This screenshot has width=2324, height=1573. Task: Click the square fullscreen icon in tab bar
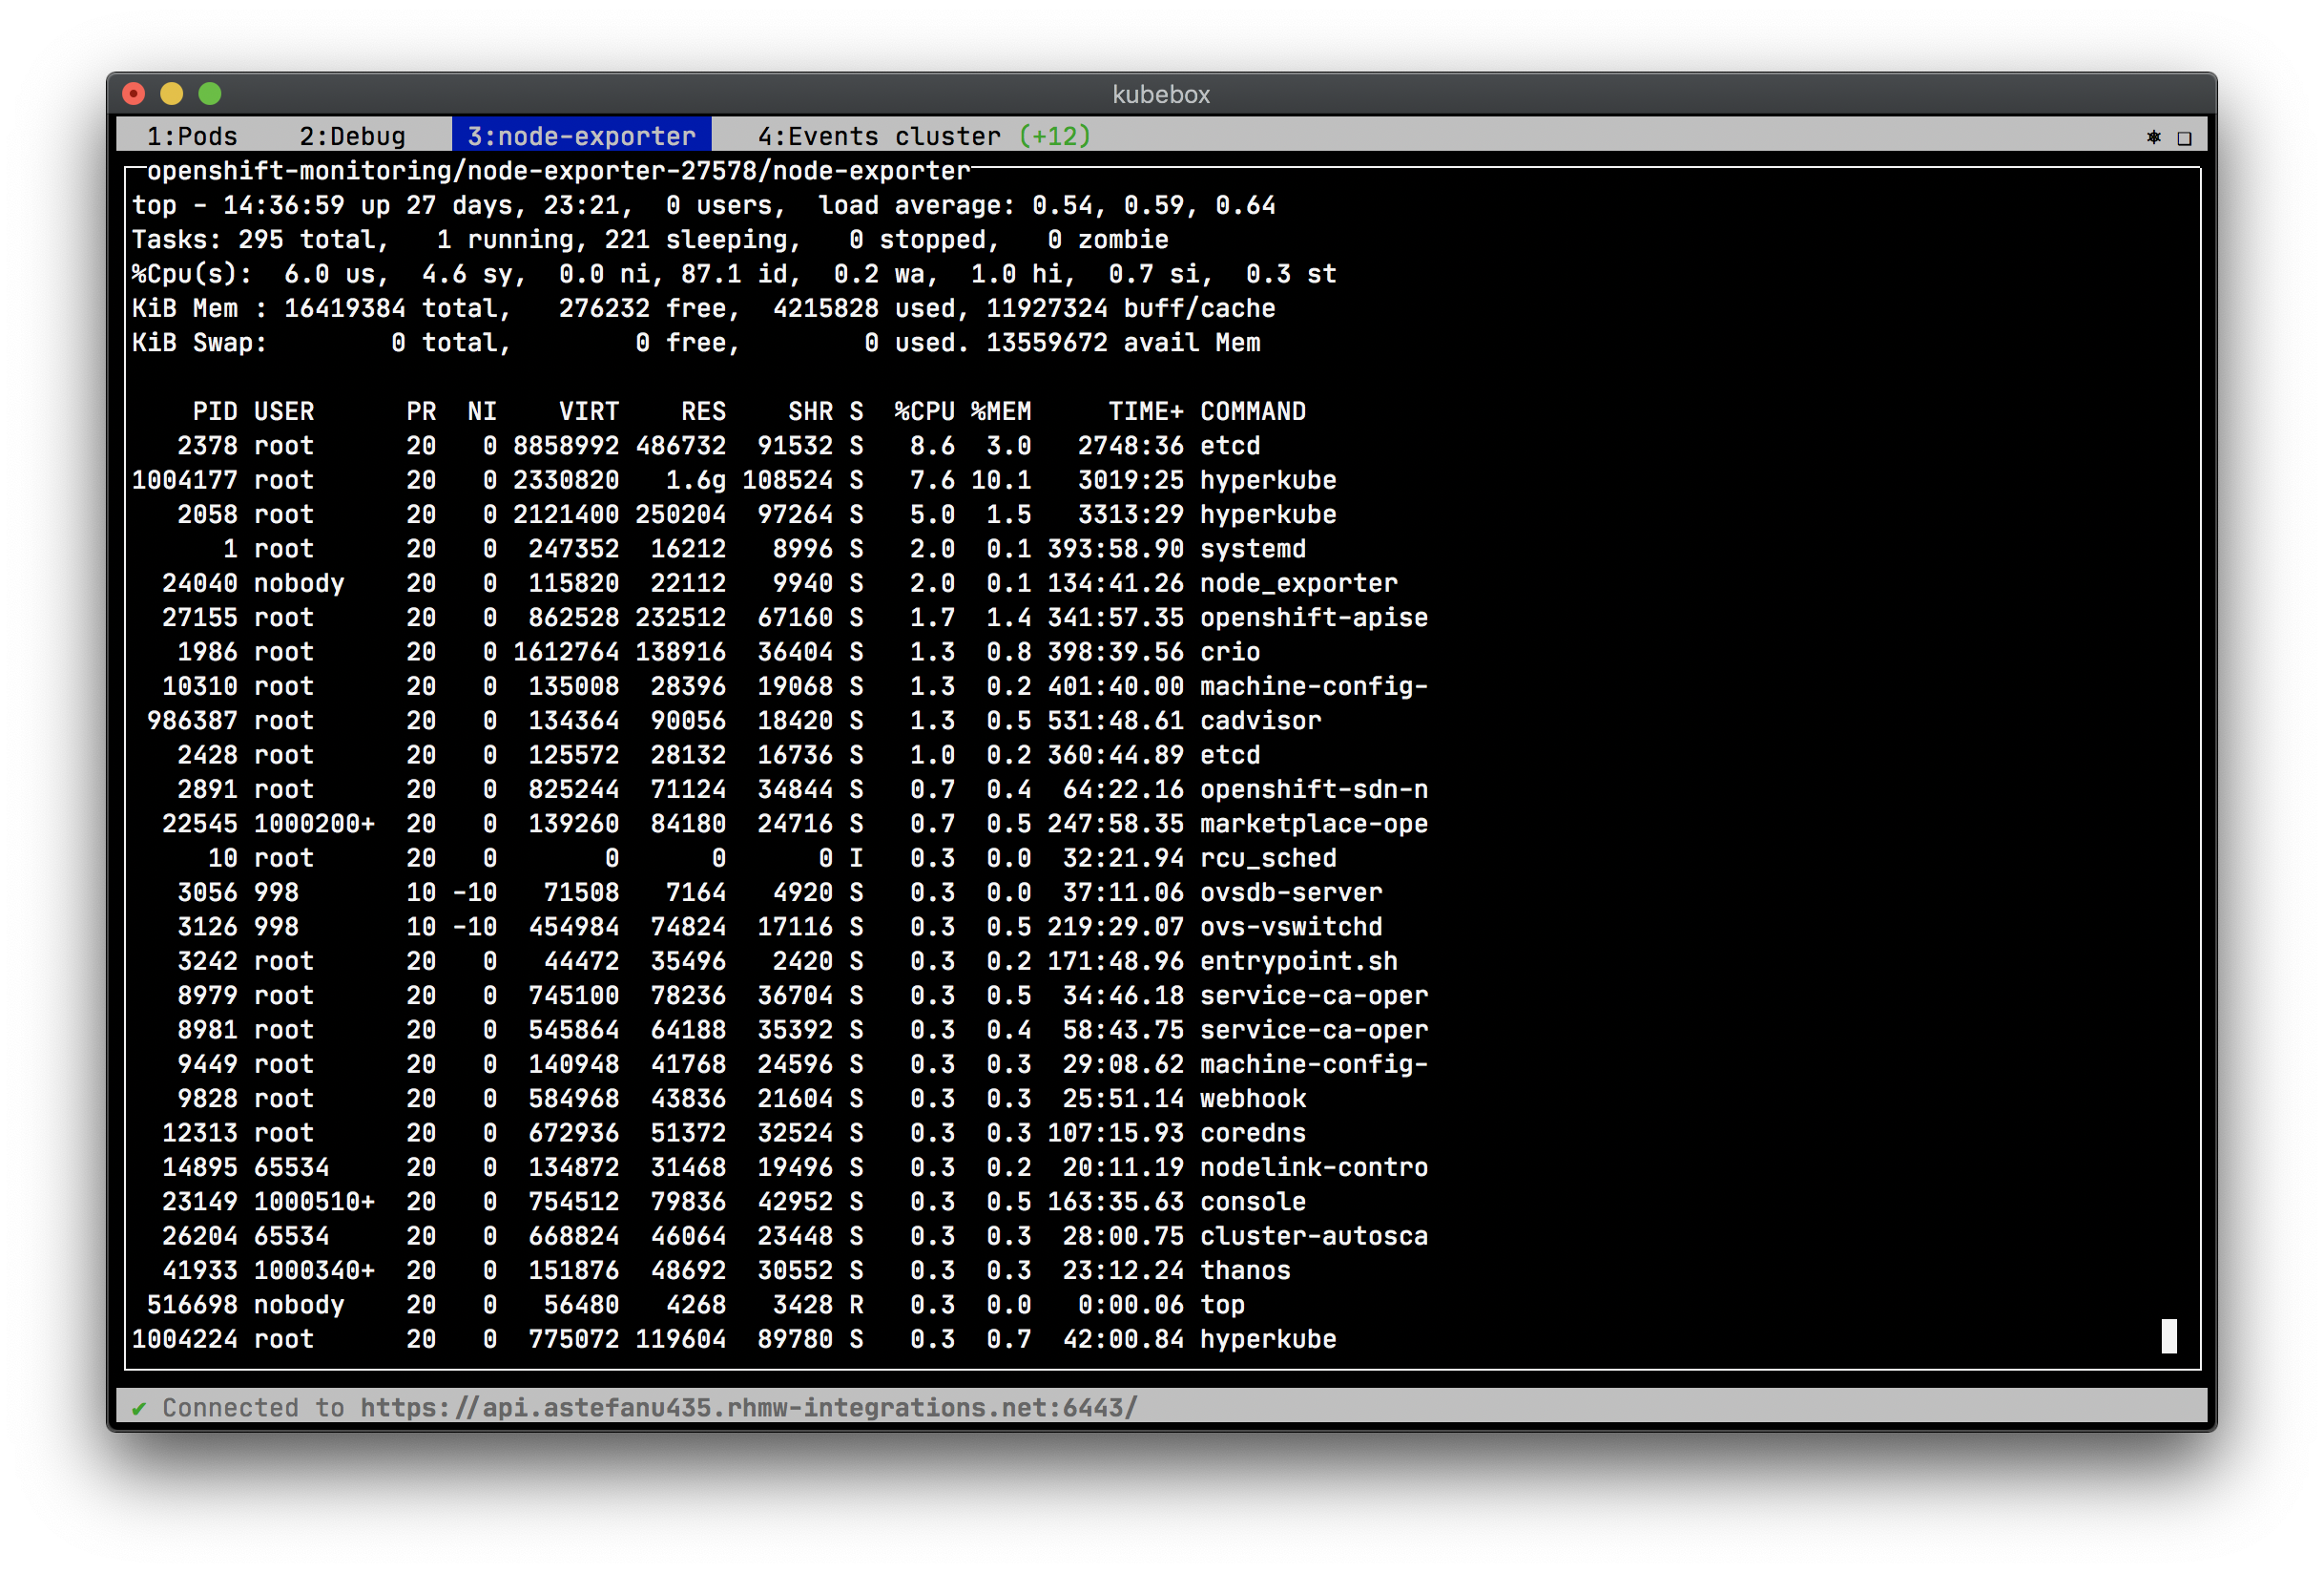tap(2184, 137)
